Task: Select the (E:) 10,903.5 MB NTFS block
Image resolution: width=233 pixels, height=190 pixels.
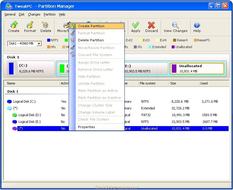Action: point(146,69)
